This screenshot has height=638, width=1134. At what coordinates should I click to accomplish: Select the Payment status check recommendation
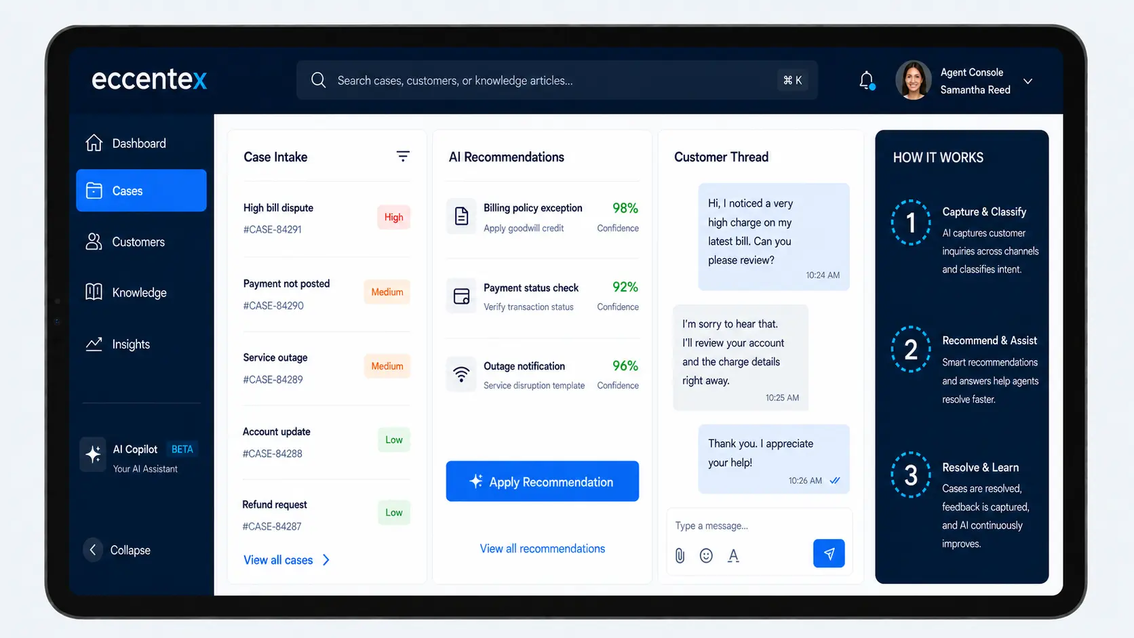click(543, 297)
